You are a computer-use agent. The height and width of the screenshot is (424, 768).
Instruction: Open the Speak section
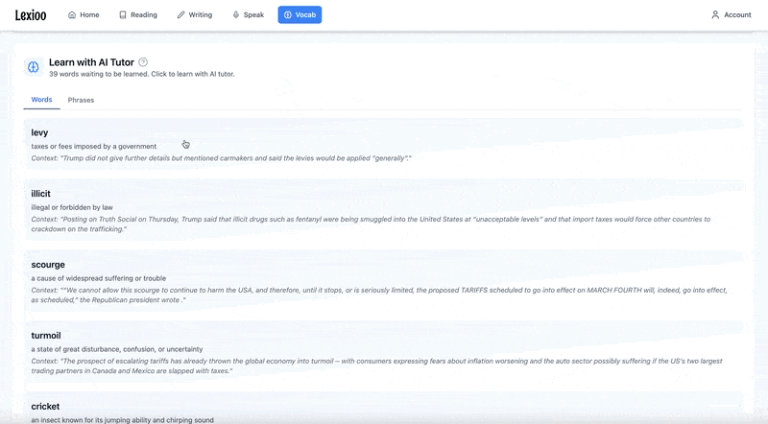point(249,14)
